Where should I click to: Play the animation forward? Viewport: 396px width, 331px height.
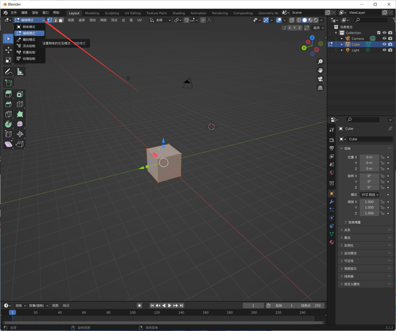(x=170, y=305)
